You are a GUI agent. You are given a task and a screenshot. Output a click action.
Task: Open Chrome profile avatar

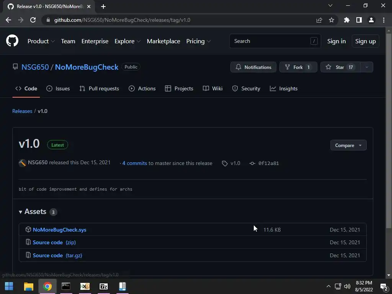[371, 20]
